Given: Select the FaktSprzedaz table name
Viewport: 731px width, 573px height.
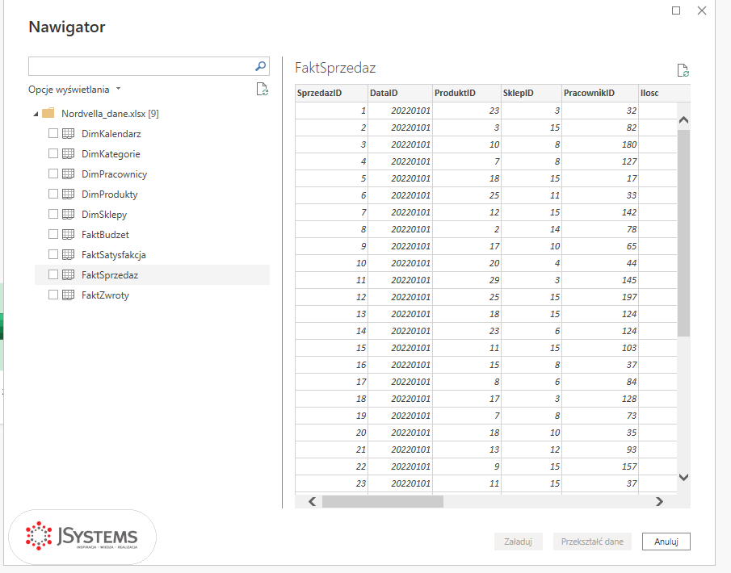Looking at the screenshot, I should pyautogui.click(x=110, y=275).
